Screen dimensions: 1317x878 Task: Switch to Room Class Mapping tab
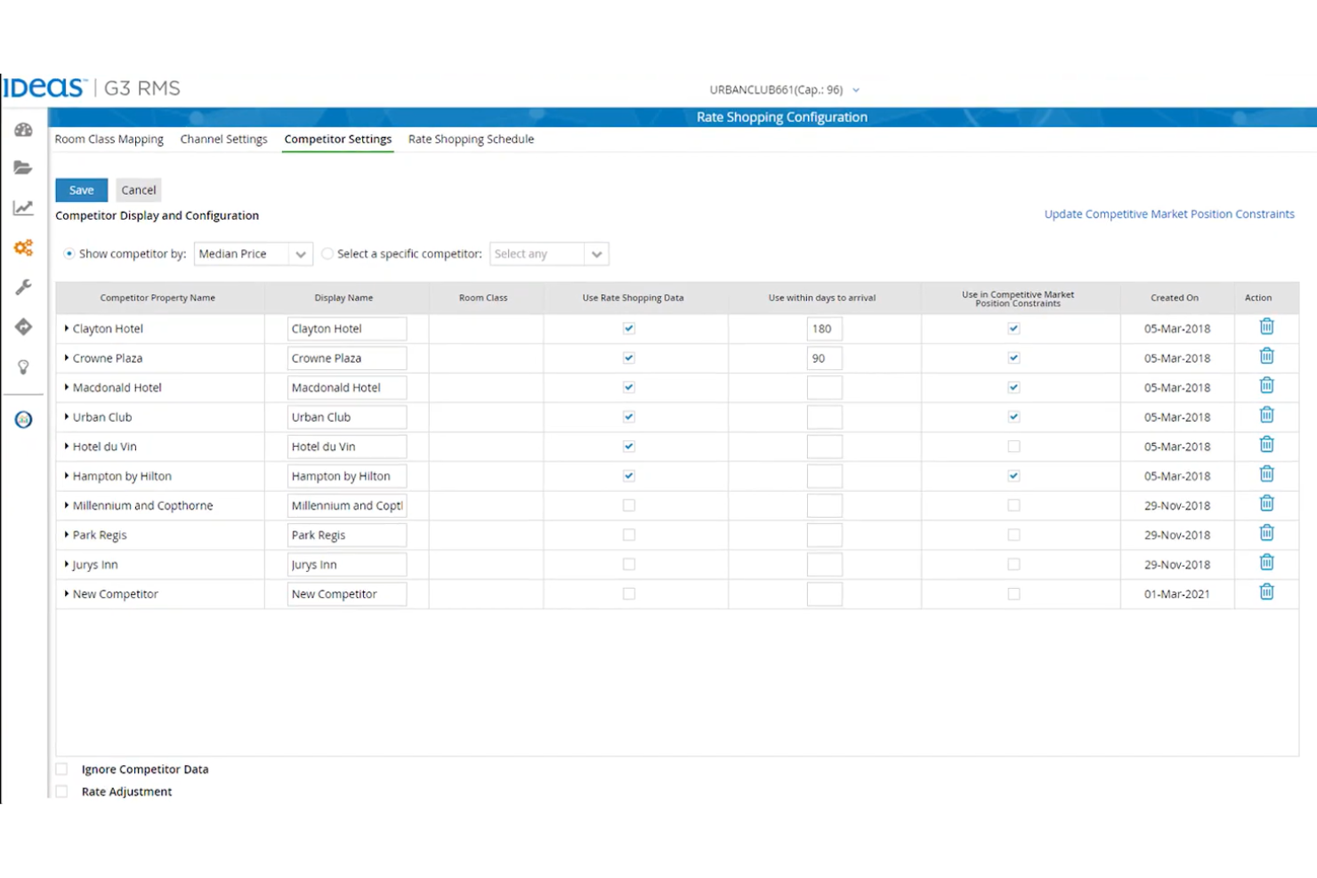[109, 139]
